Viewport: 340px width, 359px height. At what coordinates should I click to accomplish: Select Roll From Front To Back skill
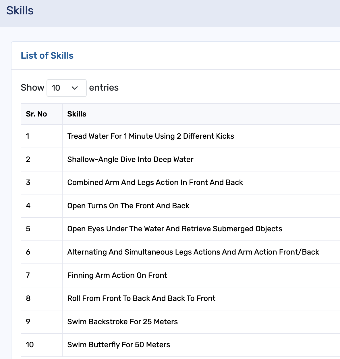141,298
